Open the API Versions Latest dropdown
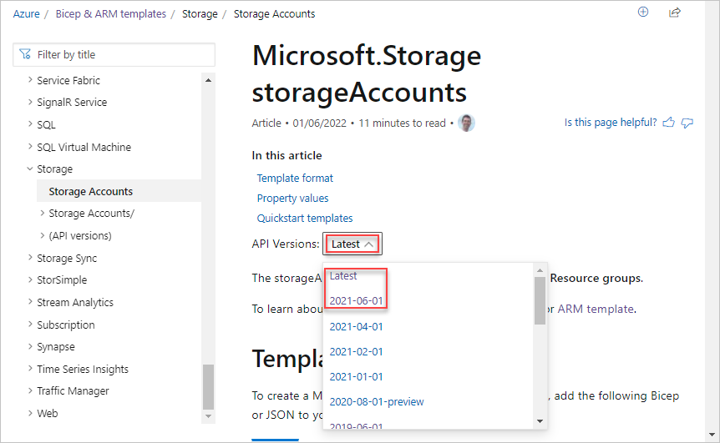720x443 pixels. pyautogui.click(x=352, y=244)
